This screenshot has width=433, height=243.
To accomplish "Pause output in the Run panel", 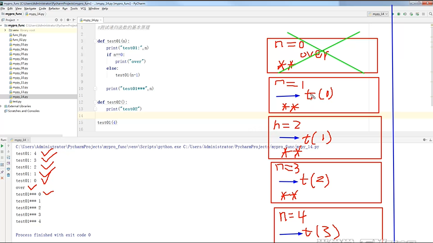I will click(2, 158).
